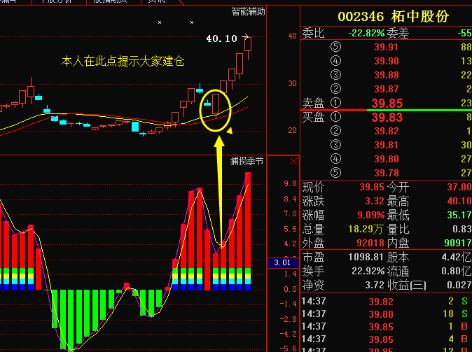Click the 9.8 indicator axis label
Image resolution: width=472 pixels, height=352 pixels.
coord(290,183)
